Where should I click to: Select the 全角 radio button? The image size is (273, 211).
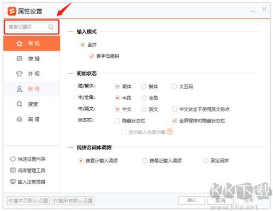144,98
